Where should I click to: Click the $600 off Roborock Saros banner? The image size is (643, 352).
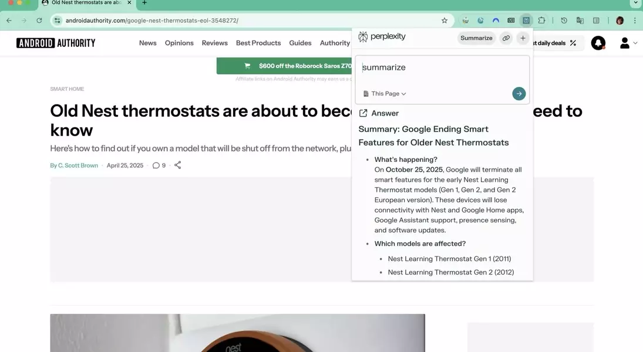(x=284, y=66)
